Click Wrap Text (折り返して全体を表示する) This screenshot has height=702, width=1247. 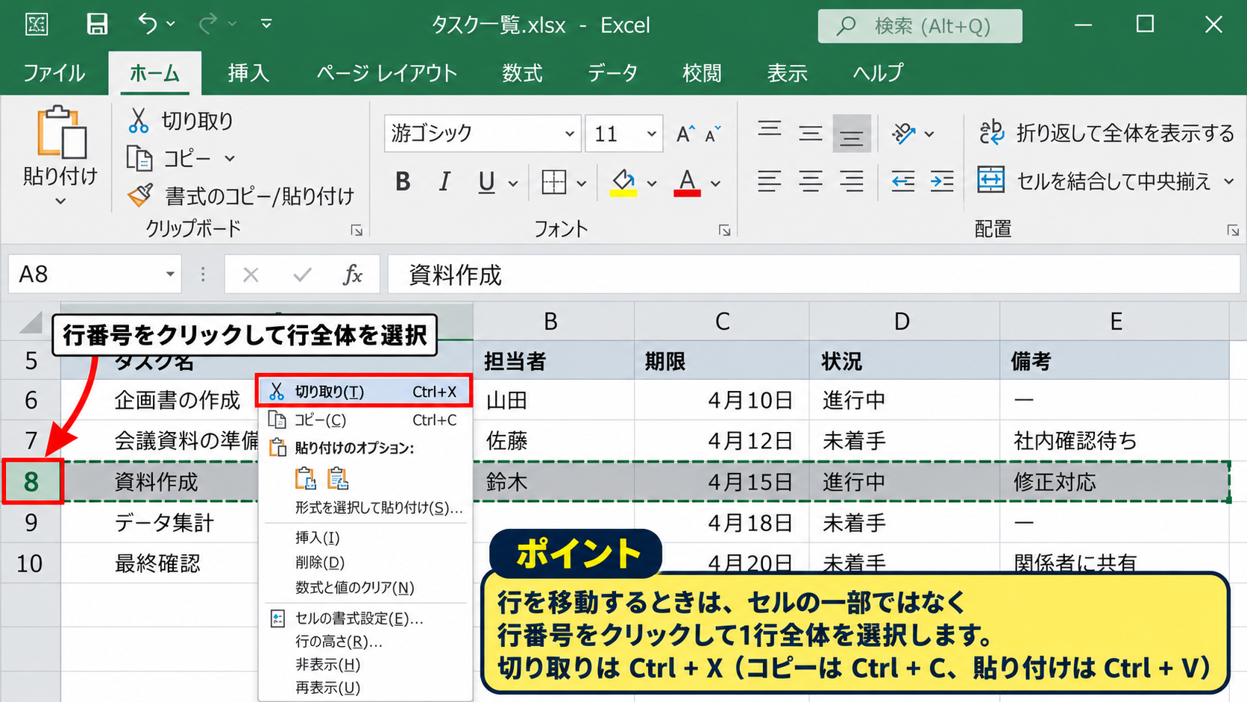pyautogui.click(x=1107, y=133)
